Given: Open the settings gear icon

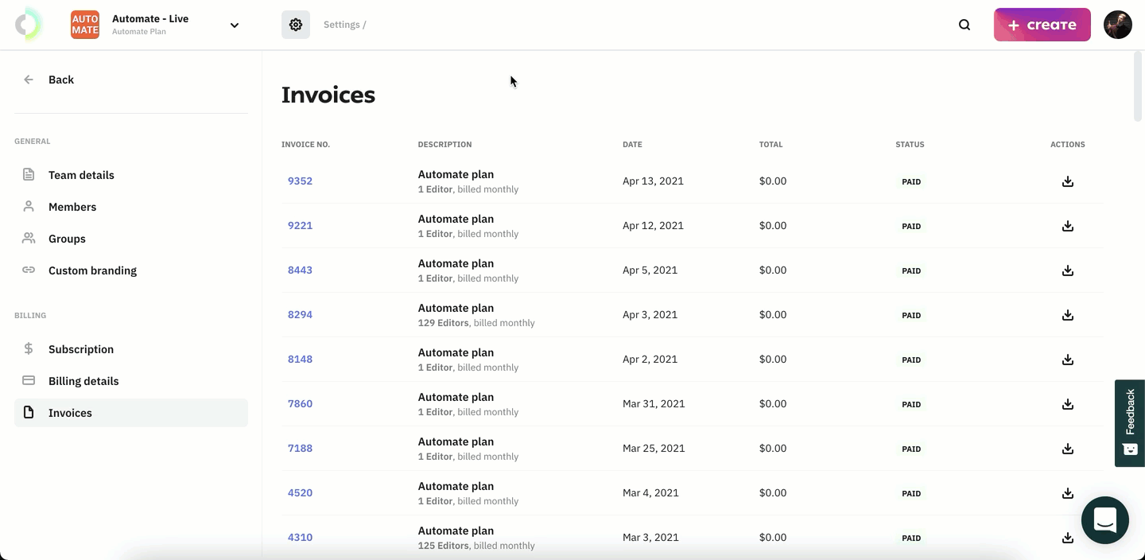Looking at the screenshot, I should click(x=296, y=25).
